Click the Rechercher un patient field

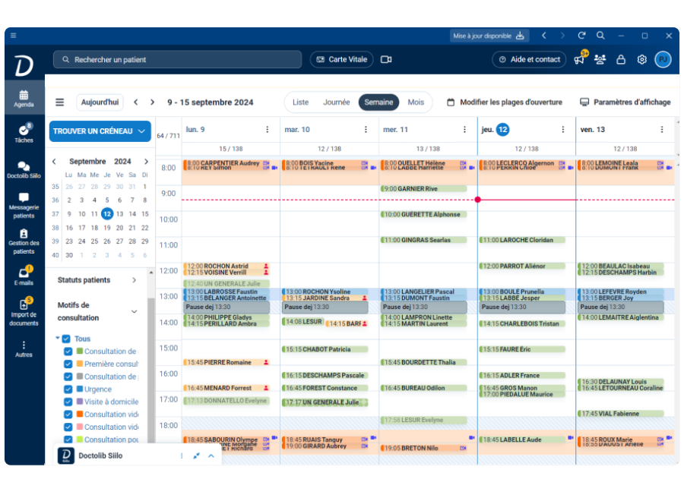click(178, 59)
